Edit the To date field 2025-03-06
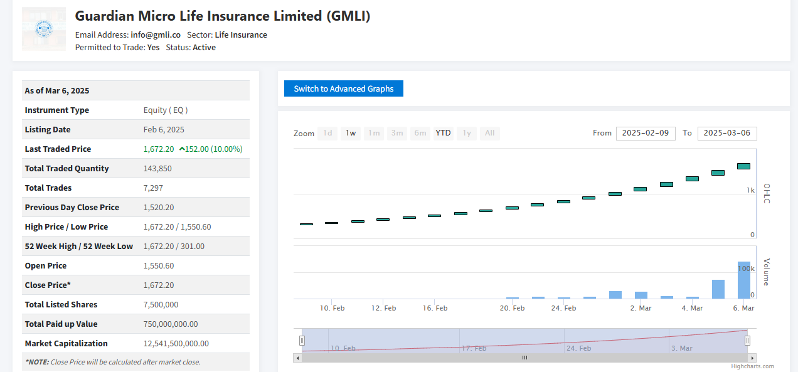 [x=727, y=133]
